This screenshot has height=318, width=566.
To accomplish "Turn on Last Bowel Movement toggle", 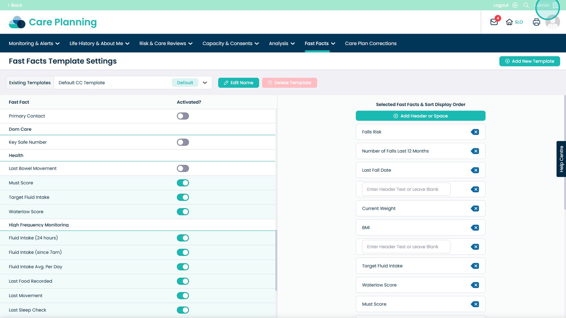I will (183, 169).
